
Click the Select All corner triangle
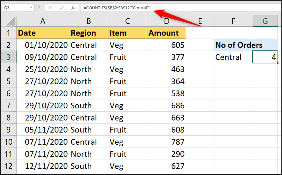coord(11,21)
